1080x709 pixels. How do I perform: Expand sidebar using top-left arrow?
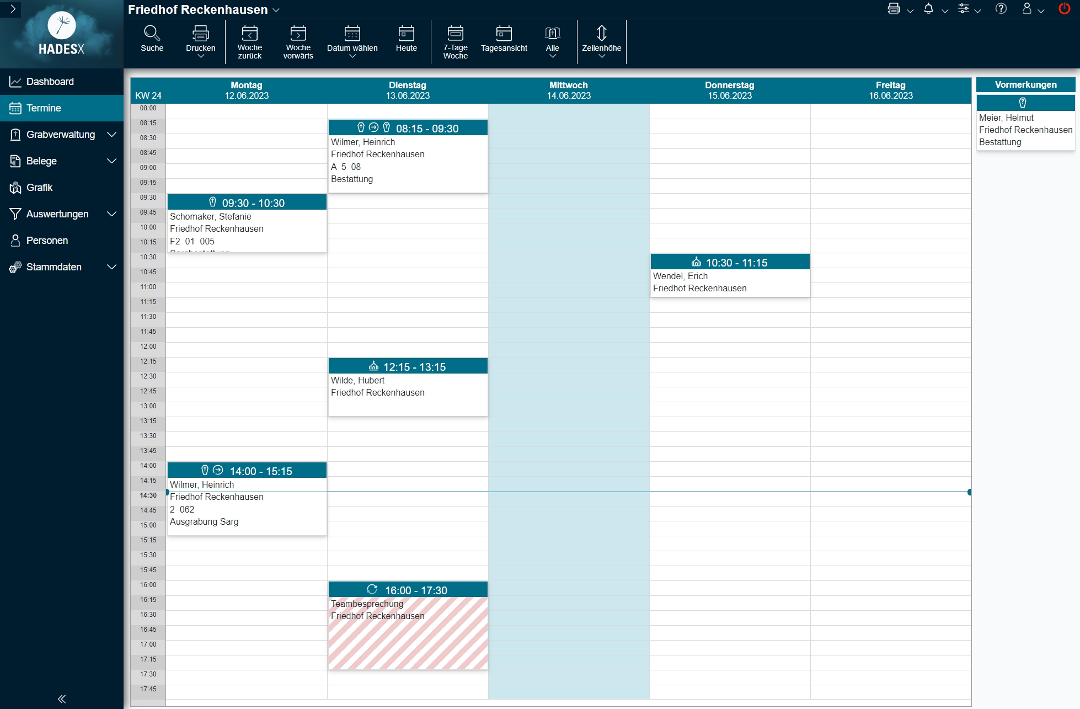pyautogui.click(x=12, y=9)
